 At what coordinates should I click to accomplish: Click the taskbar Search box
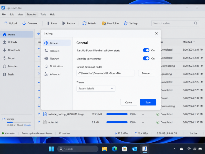pos(78,149)
